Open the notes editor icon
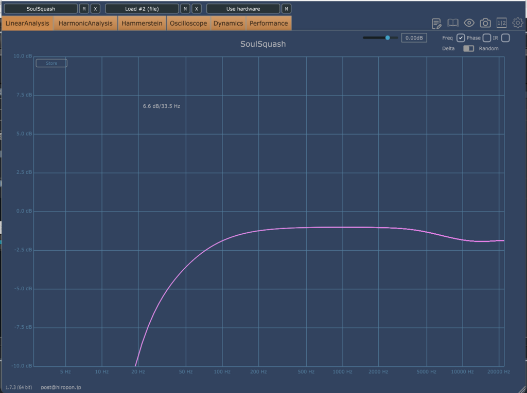This screenshot has height=393, width=527. click(436, 24)
